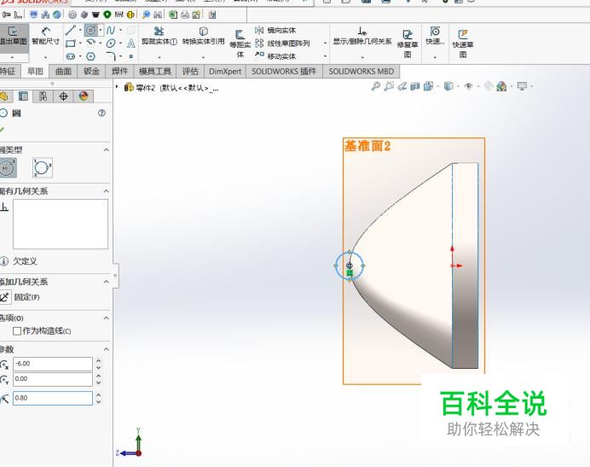This screenshot has height=467, width=590.
Task: Select the Polygon sketch tool
Action: tap(90, 56)
